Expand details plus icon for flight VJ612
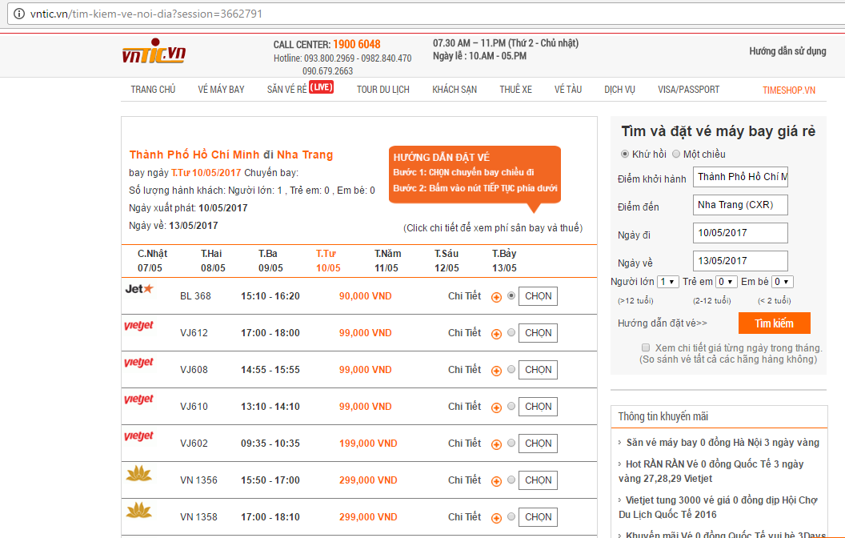Image resolution: width=845 pixels, height=538 pixels. [x=496, y=334]
